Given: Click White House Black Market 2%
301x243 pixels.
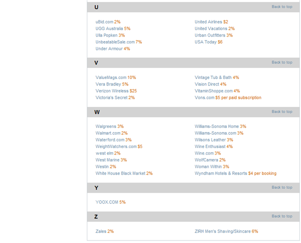Looking at the screenshot, I should tap(124, 173).
